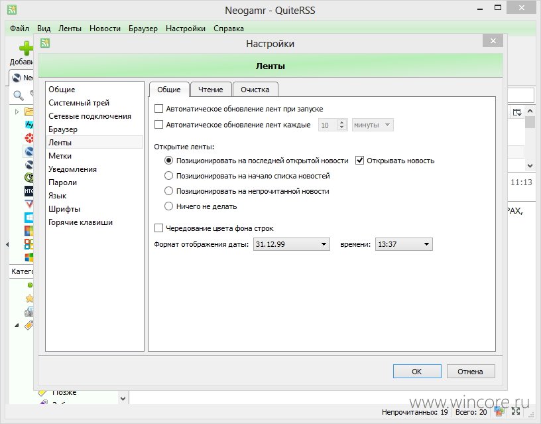Uncheck the 'Открывать новость' checkbox
Screen dimensions: 541x424
pos(359,161)
